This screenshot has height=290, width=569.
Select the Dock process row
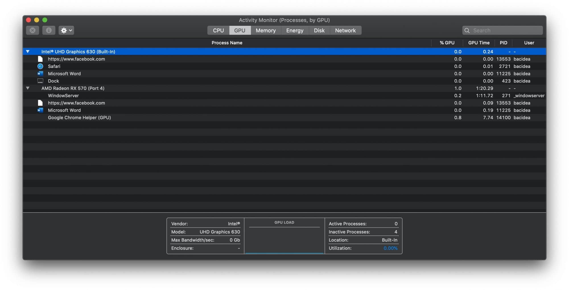pos(284,81)
